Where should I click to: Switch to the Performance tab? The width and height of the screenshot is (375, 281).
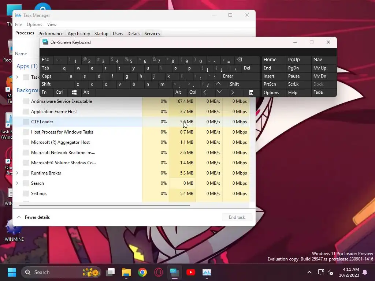tap(51, 33)
